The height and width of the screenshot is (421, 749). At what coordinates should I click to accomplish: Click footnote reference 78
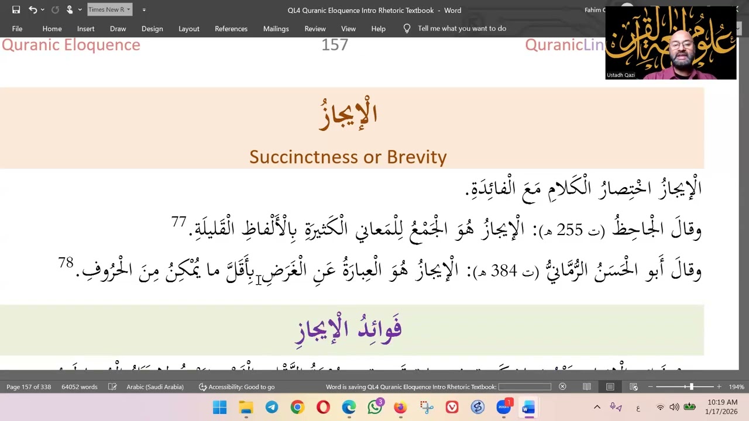[66, 263]
